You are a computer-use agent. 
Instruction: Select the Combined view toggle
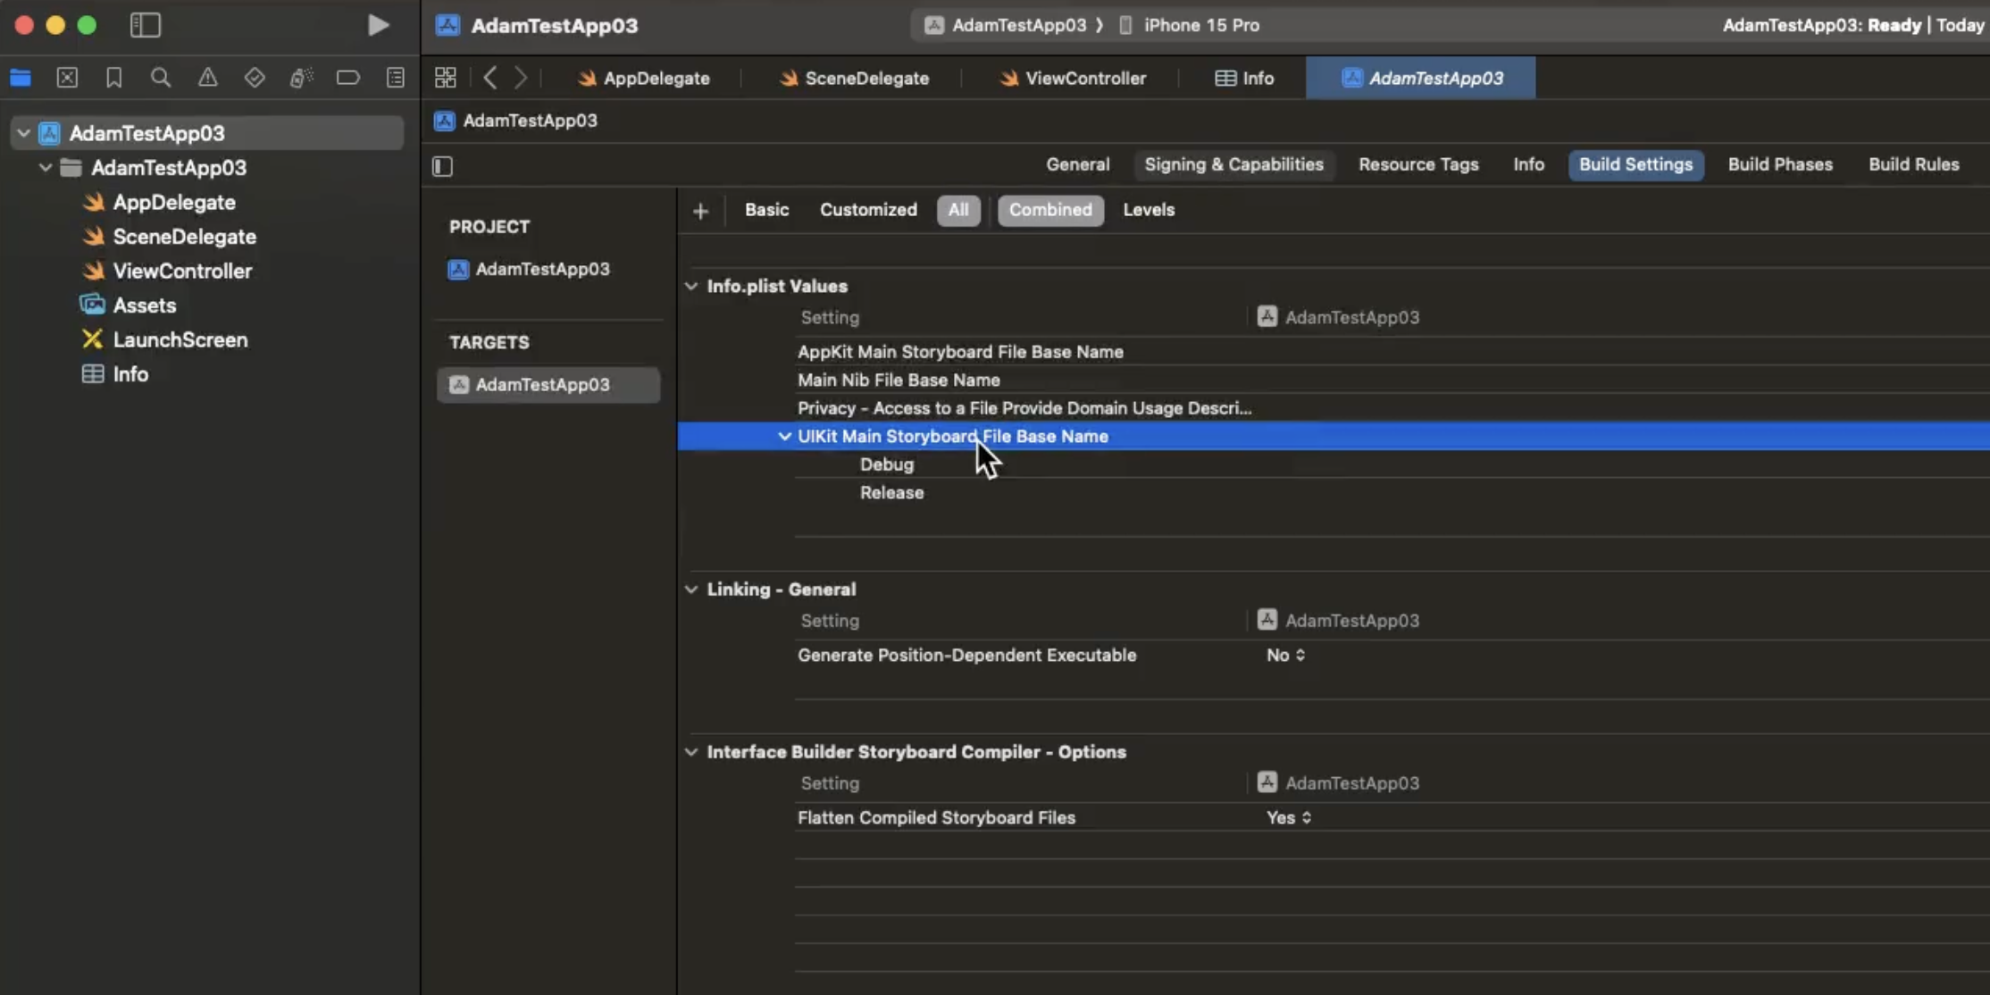pos(1050,210)
